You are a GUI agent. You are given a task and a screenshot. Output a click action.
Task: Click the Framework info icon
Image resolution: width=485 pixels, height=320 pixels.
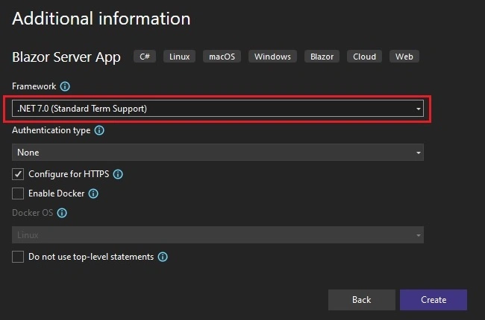coord(65,86)
